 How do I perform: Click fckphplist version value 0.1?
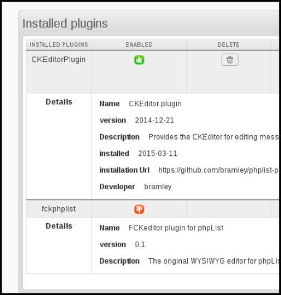(x=140, y=244)
